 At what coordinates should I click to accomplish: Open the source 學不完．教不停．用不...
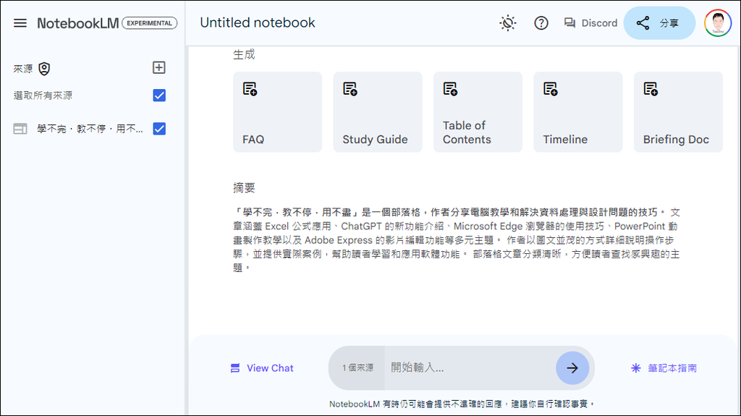coord(90,129)
